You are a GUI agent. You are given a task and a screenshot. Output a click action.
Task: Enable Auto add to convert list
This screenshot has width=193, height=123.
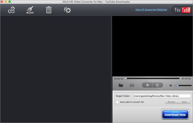tap(117, 102)
